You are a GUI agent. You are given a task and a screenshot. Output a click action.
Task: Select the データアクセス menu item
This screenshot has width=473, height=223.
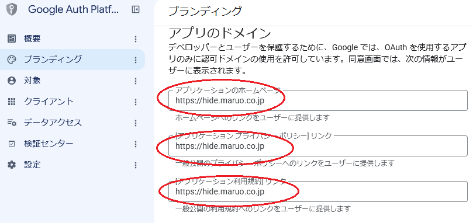(x=72, y=123)
